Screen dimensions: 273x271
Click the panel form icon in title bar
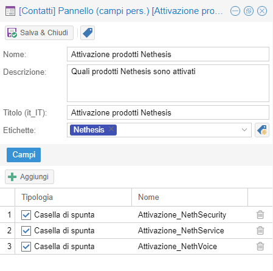click(10, 11)
